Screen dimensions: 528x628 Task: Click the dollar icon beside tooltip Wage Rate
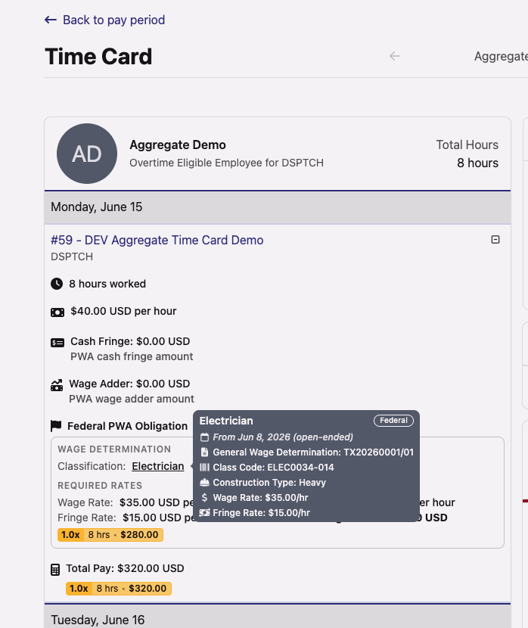[x=204, y=497]
